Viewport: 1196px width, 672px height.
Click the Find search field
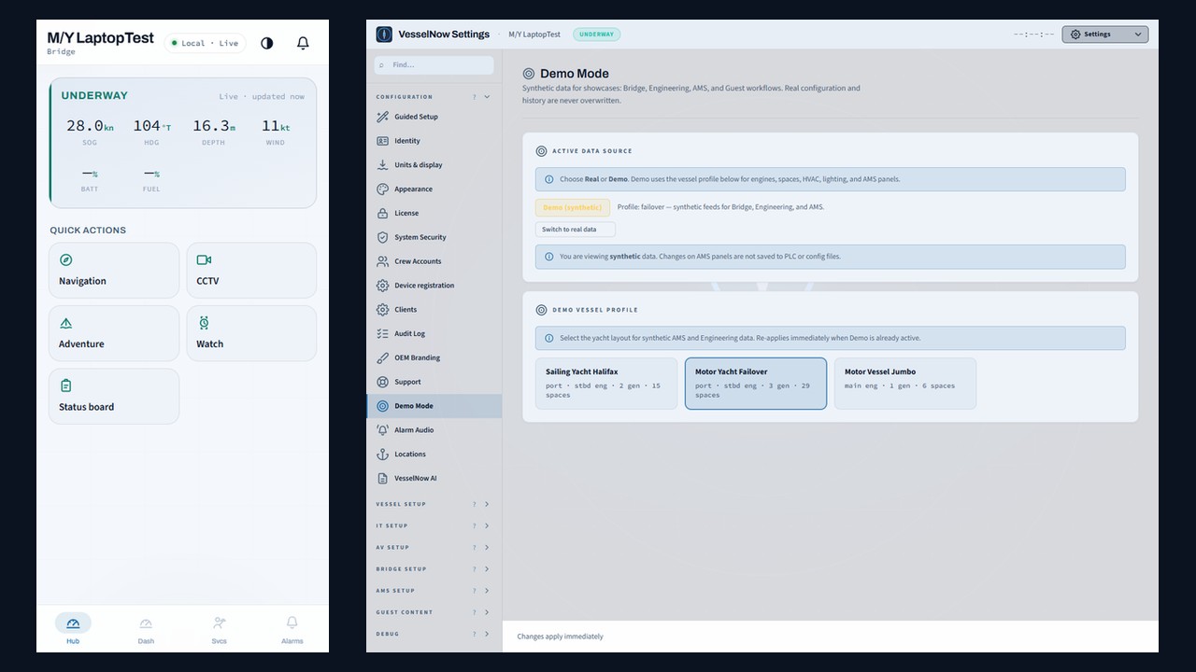point(434,65)
